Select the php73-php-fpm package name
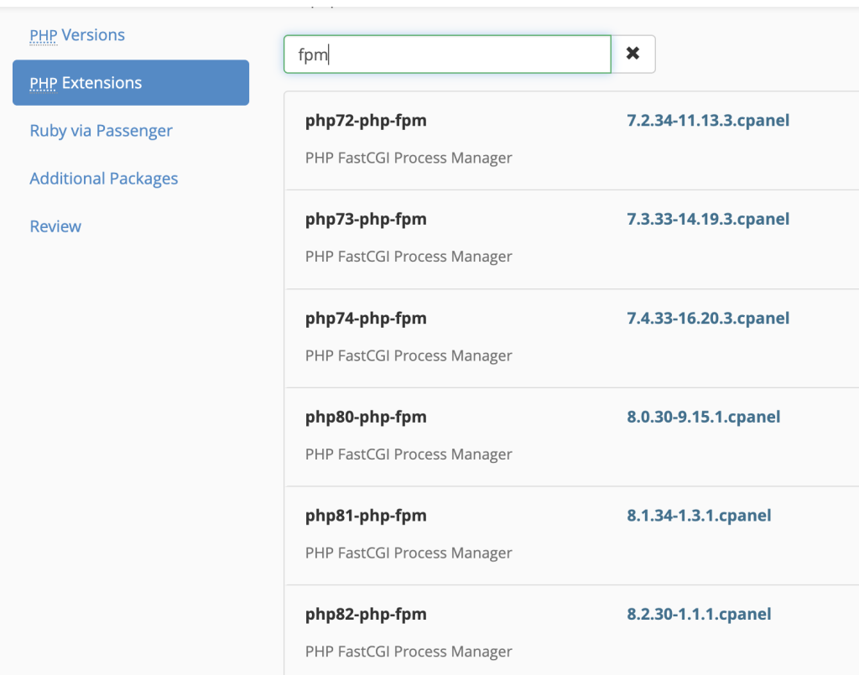This screenshot has height=675, width=859. coord(366,220)
